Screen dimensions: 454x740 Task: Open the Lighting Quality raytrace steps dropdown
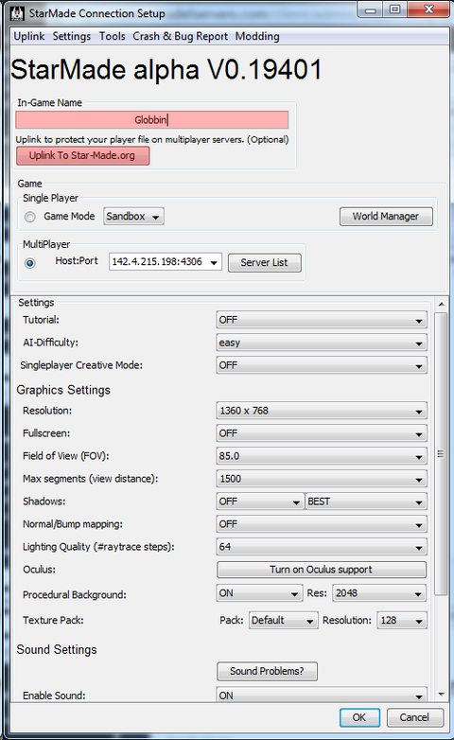coord(322,547)
